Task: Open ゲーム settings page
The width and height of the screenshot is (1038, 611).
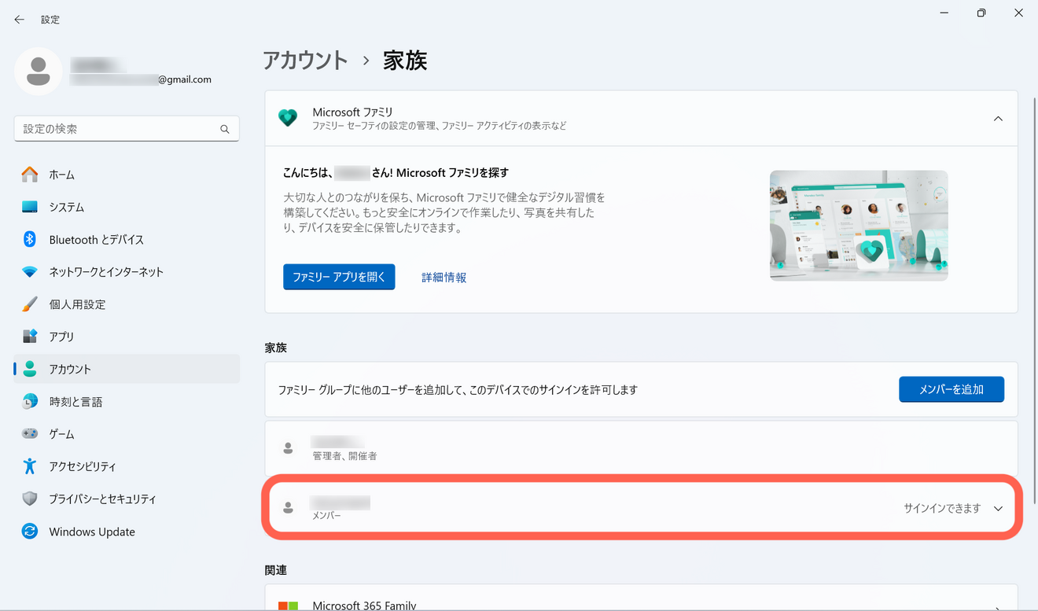Action: point(127,434)
